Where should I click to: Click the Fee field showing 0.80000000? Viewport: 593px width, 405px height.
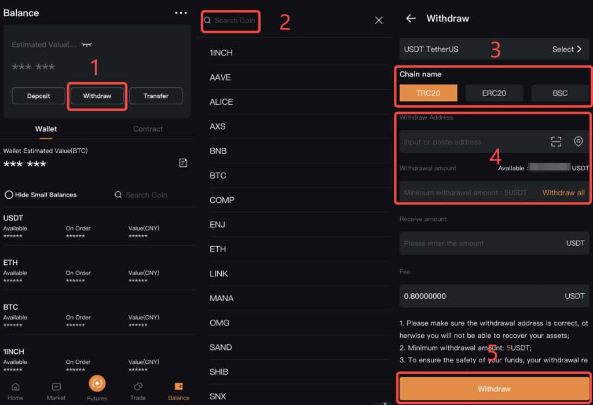point(494,296)
